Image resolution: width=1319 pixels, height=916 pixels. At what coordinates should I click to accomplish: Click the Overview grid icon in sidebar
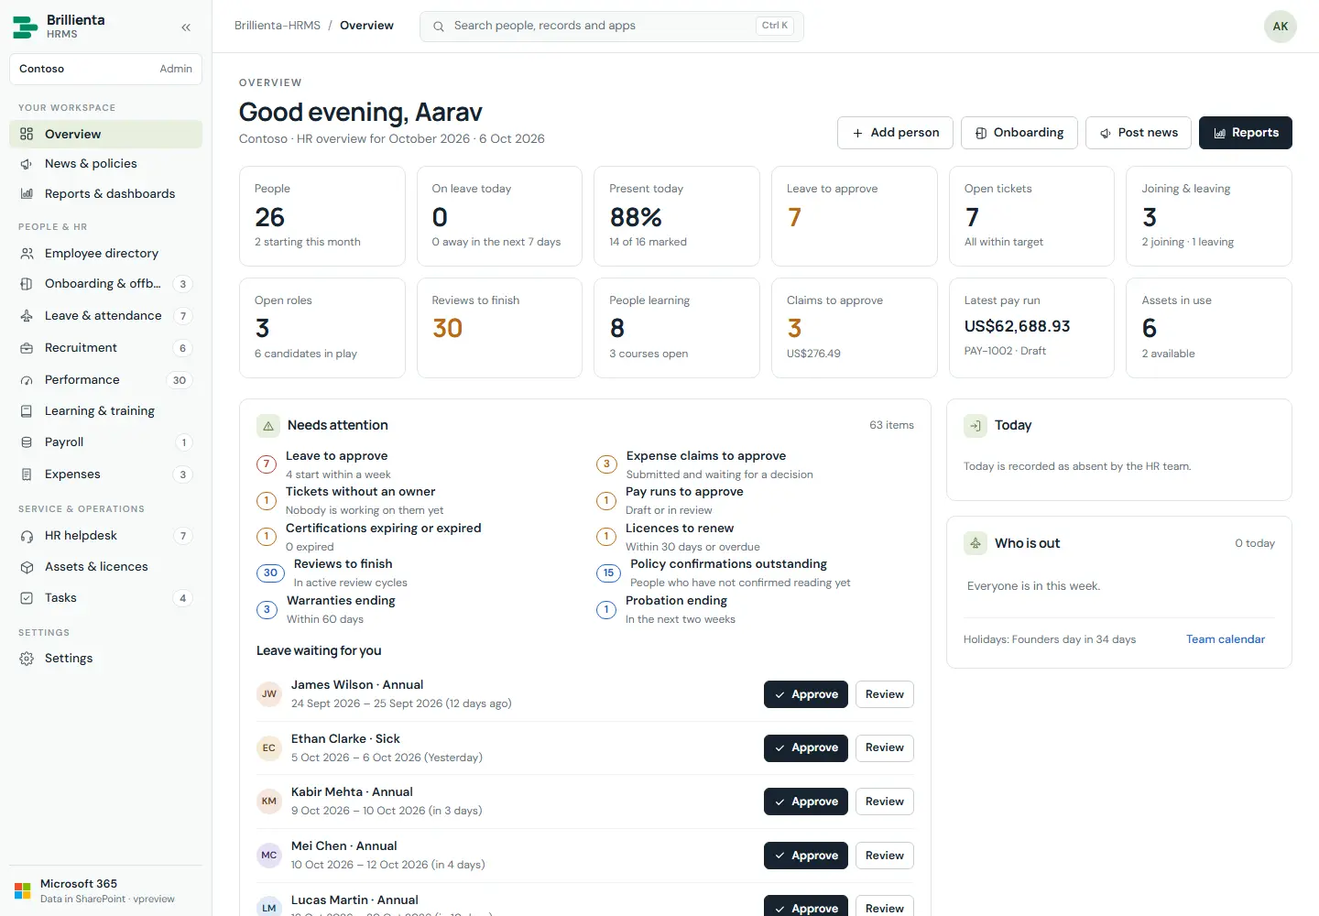[x=27, y=134]
